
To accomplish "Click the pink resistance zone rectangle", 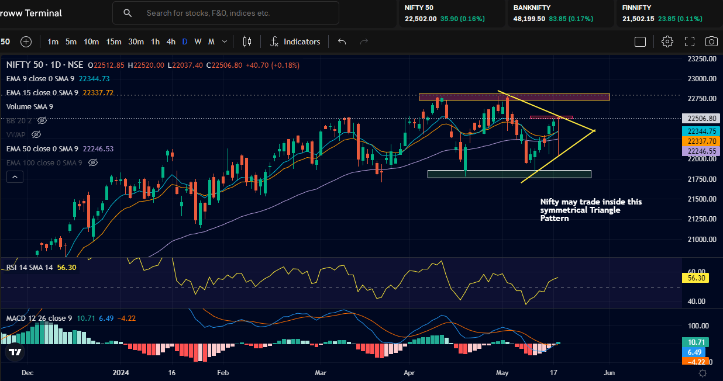I will [514, 96].
